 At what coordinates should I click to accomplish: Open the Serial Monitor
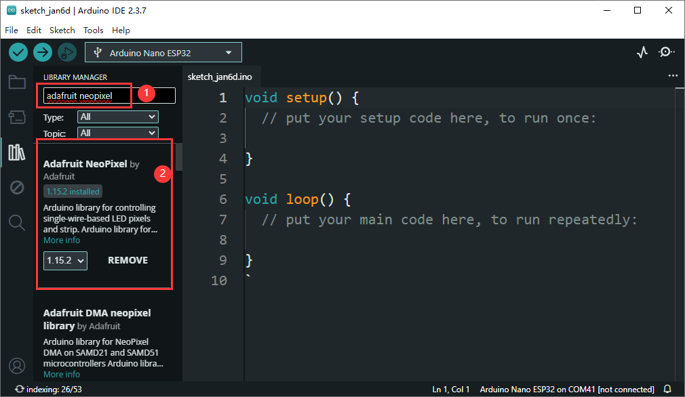tap(667, 52)
